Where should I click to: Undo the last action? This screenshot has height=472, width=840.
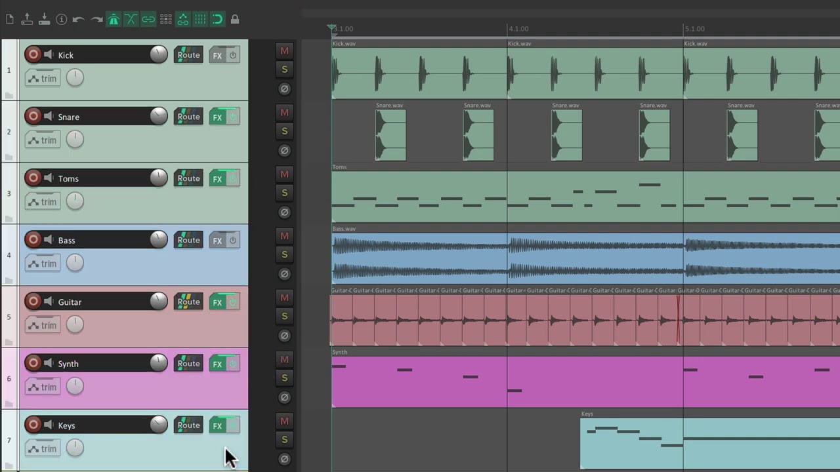coord(78,20)
